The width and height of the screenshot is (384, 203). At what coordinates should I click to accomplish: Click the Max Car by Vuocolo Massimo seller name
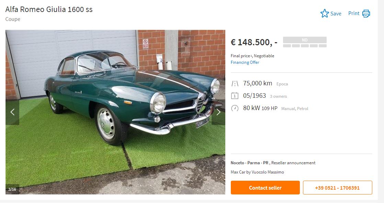tap(257, 172)
